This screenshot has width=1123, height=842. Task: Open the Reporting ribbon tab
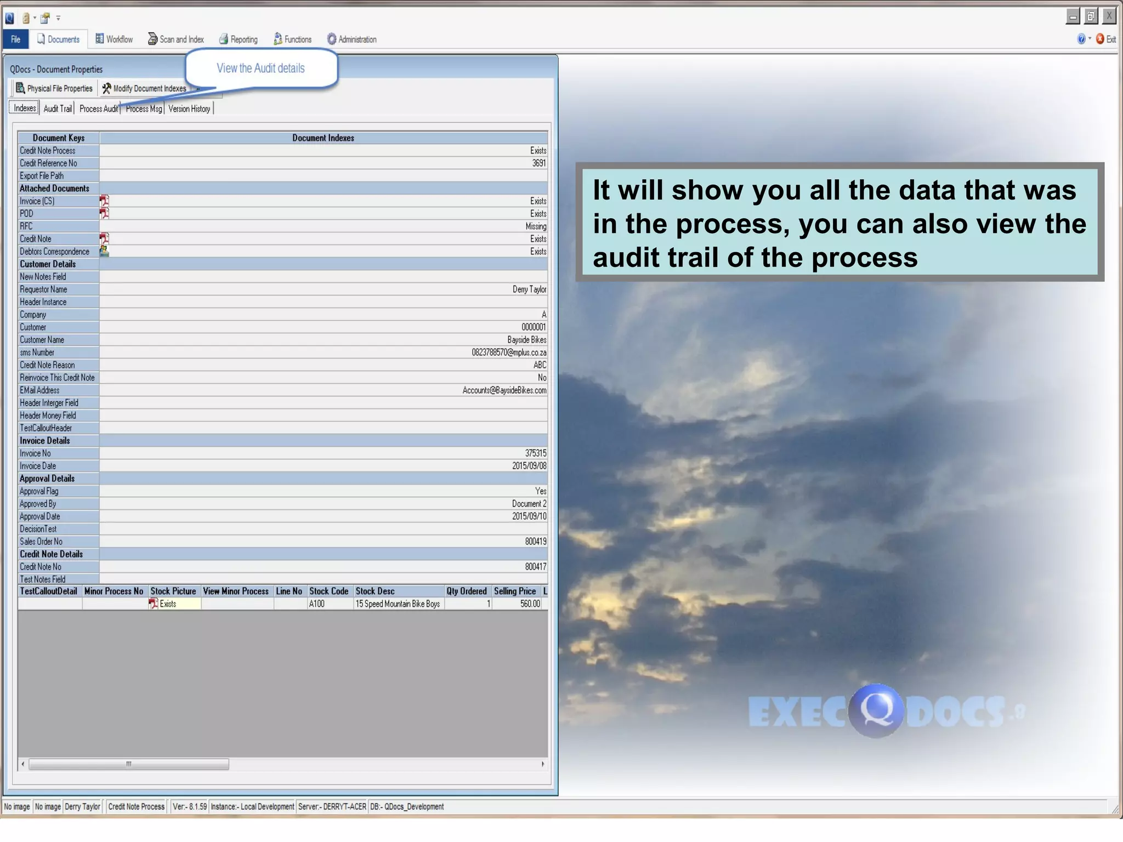[239, 39]
